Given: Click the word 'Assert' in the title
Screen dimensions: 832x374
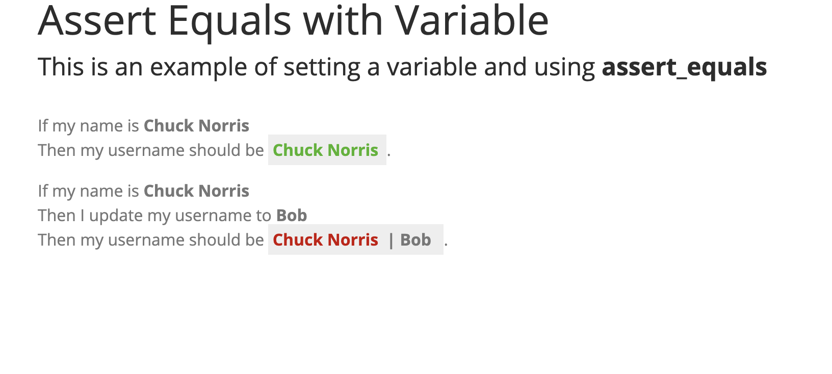Looking at the screenshot, I should 97,21.
